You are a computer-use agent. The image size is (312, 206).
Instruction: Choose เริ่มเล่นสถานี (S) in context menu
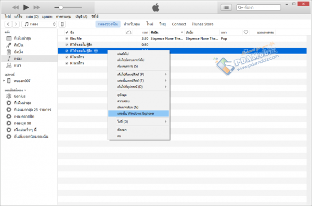pyautogui.click(x=138, y=66)
